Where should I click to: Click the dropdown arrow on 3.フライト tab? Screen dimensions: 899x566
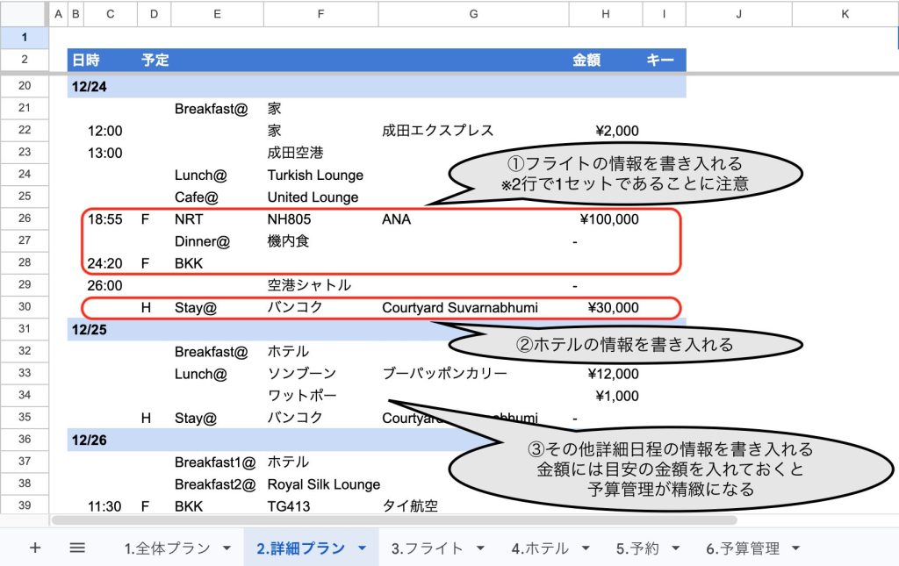pos(479,548)
